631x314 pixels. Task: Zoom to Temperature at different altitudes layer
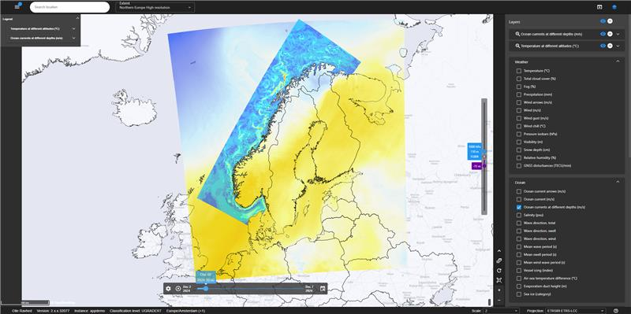pos(517,46)
